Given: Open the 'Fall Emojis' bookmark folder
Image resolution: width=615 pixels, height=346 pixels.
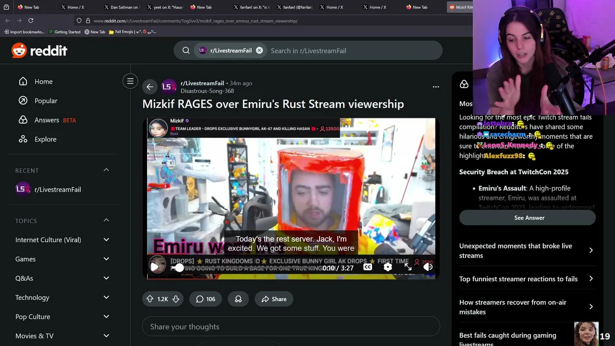Looking at the screenshot, I should pyautogui.click(x=133, y=32).
